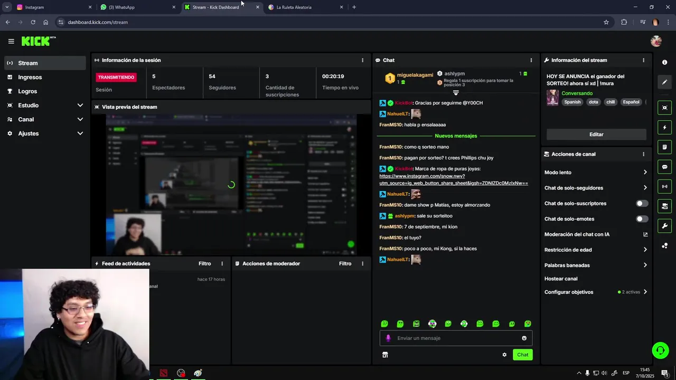Image resolution: width=676 pixels, height=380 pixels.
Task: Click the wrench tool icon in the right sidebar
Action: point(664,226)
